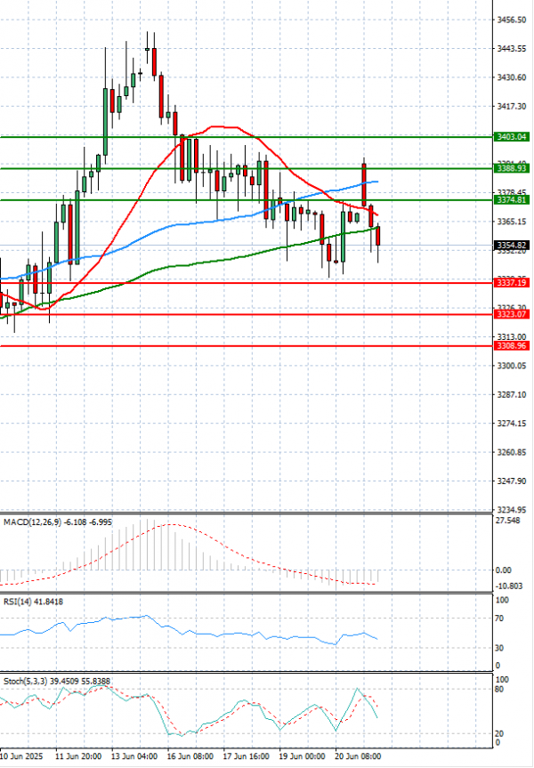
Task: Click the 3260.85 price axis value
Action: 512,452
